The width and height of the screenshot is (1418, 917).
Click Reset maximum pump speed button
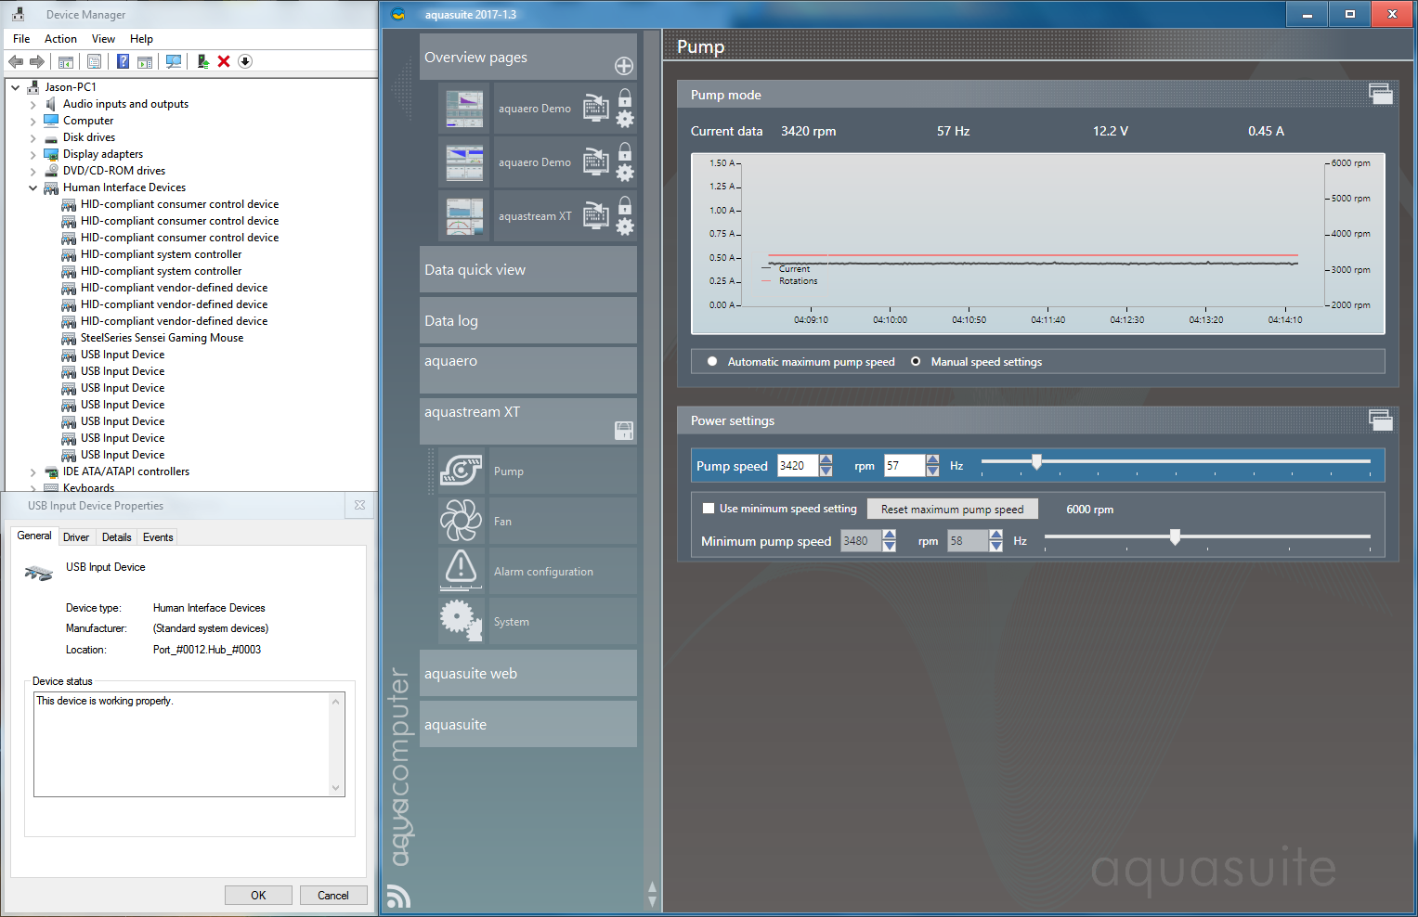coord(952,510)
